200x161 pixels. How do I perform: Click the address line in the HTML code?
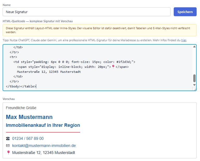pos(49,72)
